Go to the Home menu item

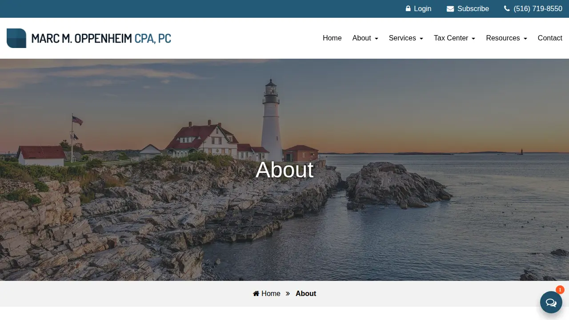(x=332, y=38)
